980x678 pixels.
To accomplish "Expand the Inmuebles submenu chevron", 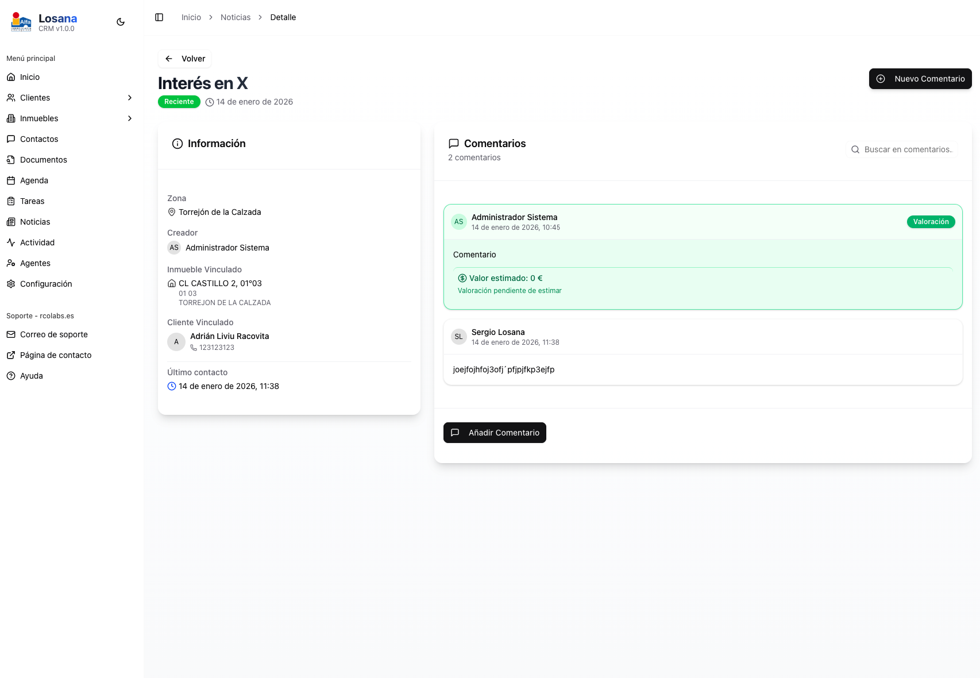I will pos(130,118).
